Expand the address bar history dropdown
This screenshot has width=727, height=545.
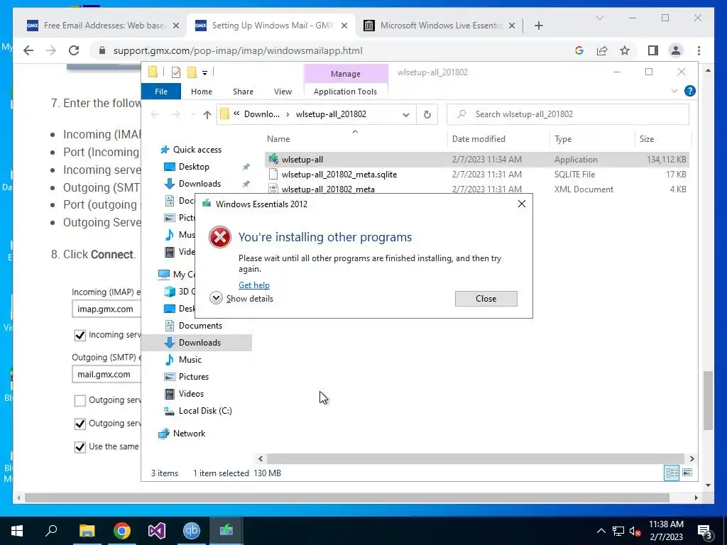405,114
